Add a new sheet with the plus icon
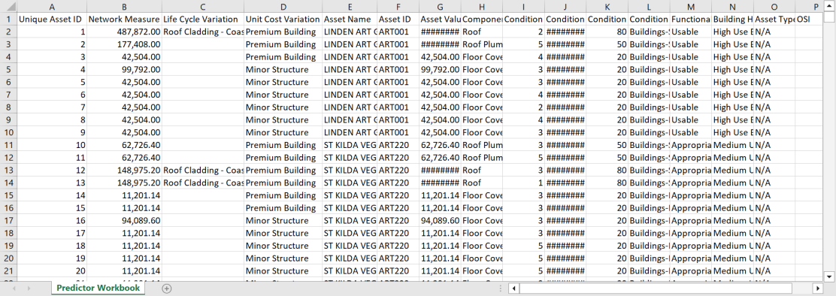836x296 pixels. [167, 288]
